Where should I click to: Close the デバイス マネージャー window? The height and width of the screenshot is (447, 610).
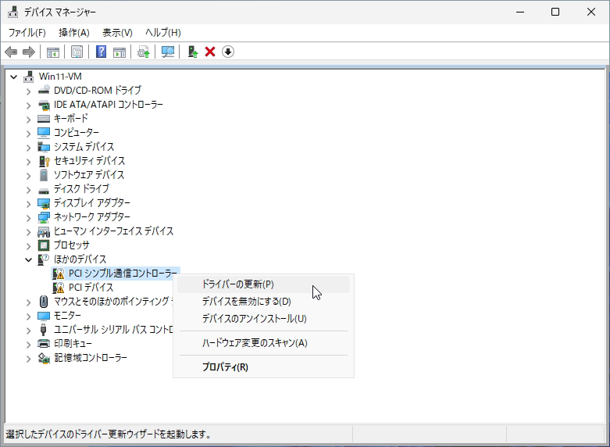click(591, 12)
